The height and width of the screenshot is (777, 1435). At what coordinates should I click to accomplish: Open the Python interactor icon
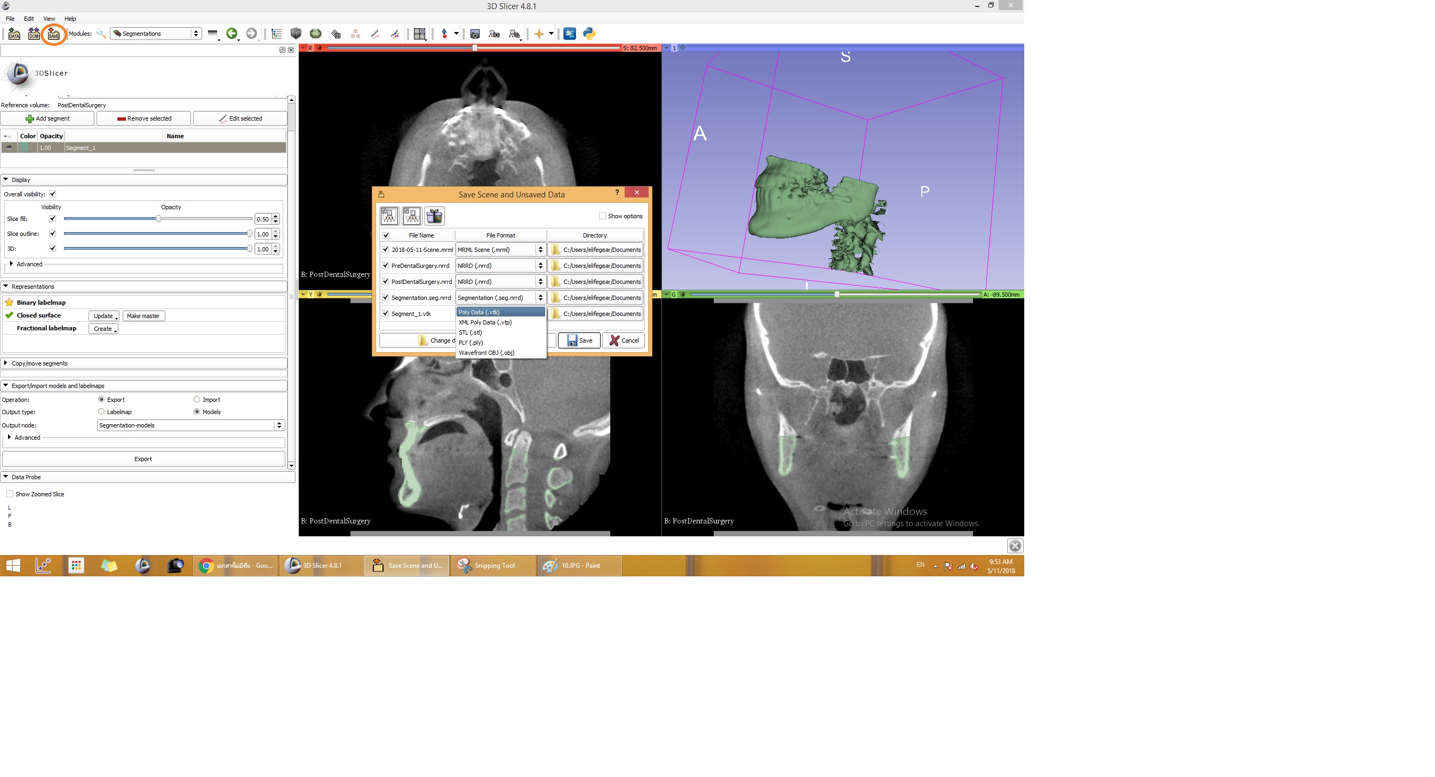[x=589, y=34]
